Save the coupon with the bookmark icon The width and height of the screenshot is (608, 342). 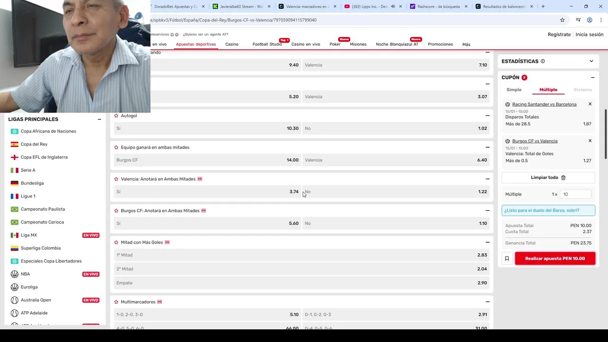[x=507, y=258]
